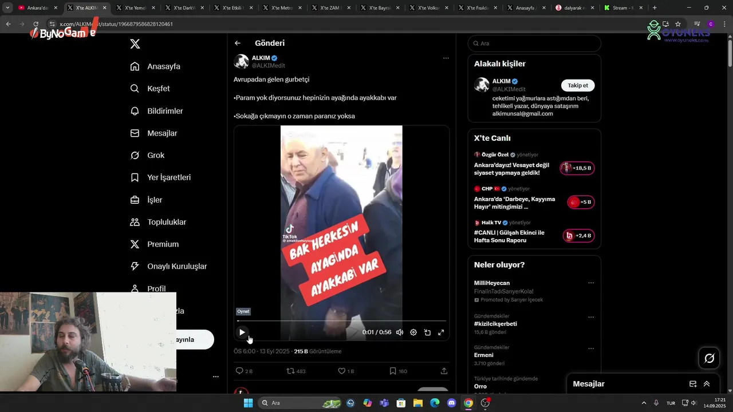Open İşler in sidebar

pyautogui.click(x=146, y=200)
